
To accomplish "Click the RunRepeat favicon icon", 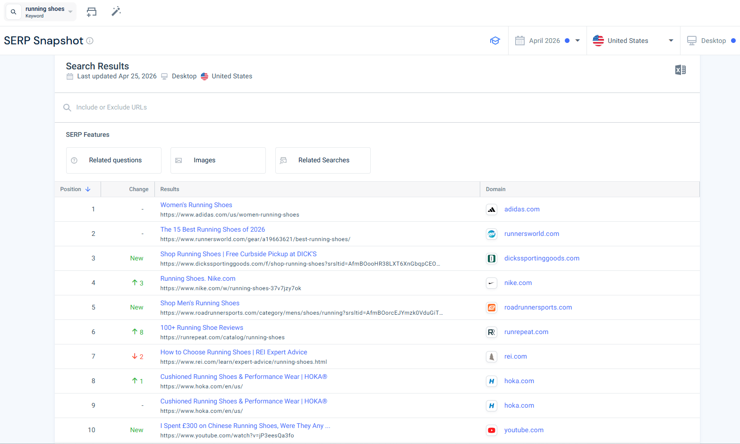I will point(492,332).
